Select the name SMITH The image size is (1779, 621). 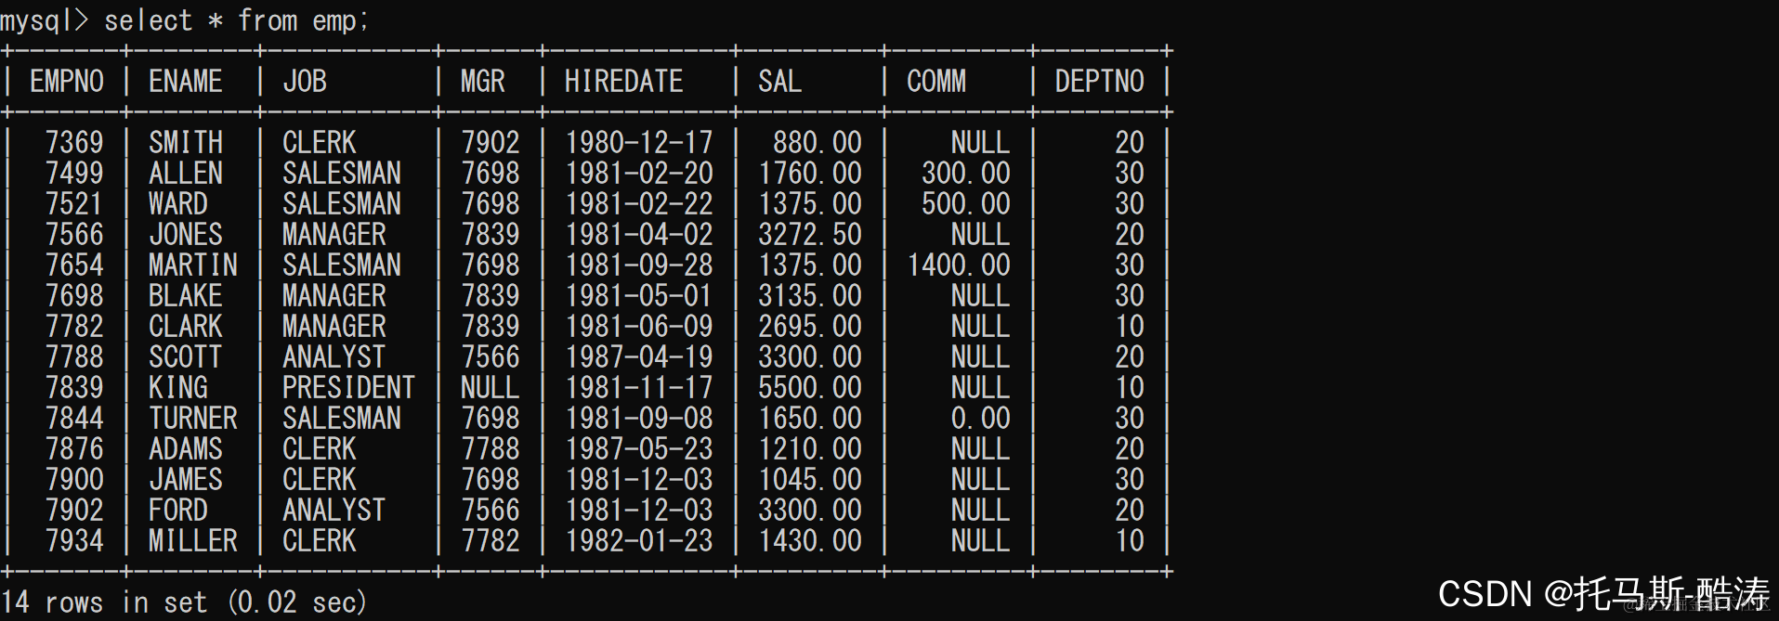tap(186, 143)
